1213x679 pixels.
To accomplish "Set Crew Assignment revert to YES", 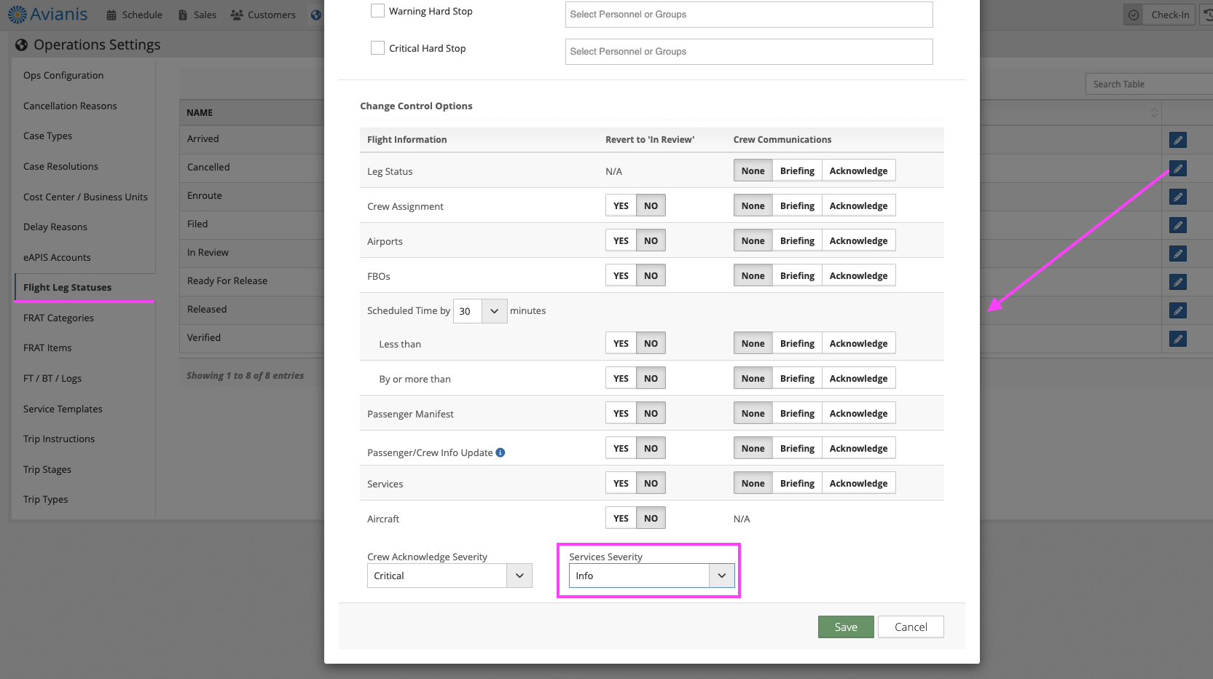I will (x=621, y=206).
